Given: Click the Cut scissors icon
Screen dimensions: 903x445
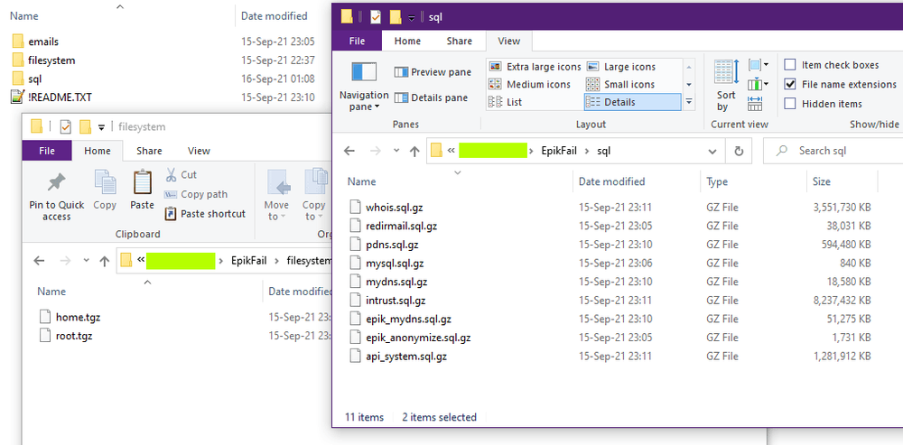Looking at the screenshot, I should (172, 175).
